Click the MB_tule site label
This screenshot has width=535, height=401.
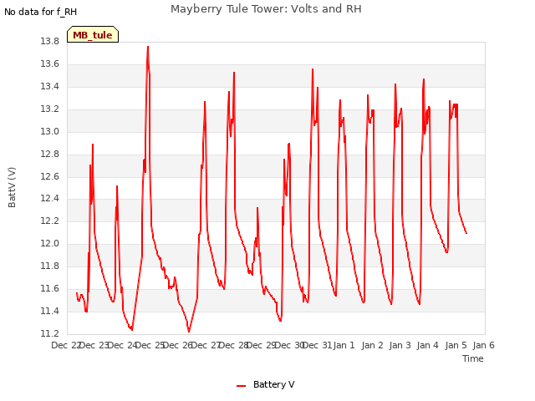pyautogui.click(x=93, y=35)
